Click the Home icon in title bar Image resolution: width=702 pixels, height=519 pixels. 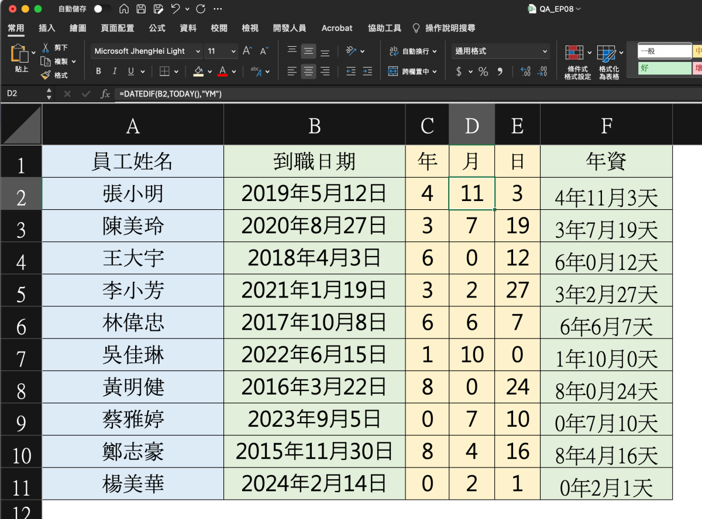(x=123, y=9)
